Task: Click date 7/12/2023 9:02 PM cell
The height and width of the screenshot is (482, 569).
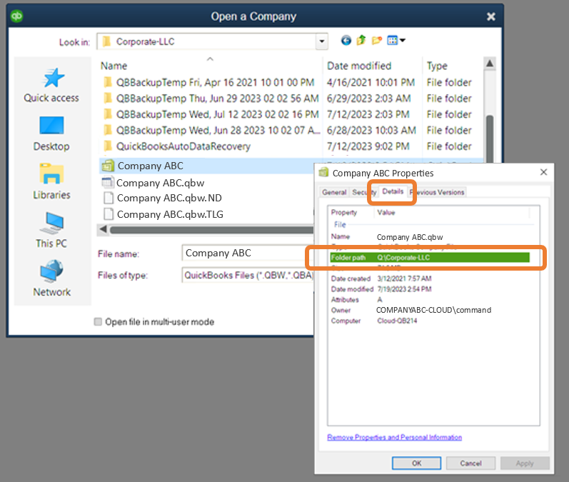Action: tap(368, 146)
